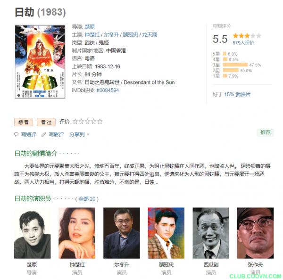The image size is (283, 280).
Task: Click the fourth empty rating star
Action: 94,122
